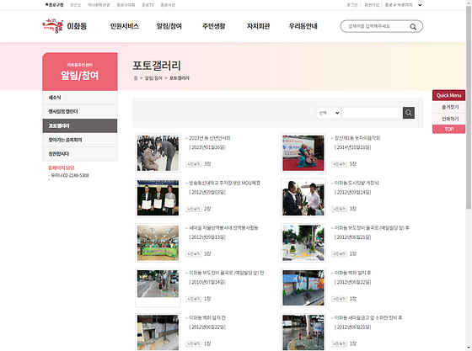Click the gallery search magnifier button
Viewport: 472px width, 351px height.
coord(409,113)
